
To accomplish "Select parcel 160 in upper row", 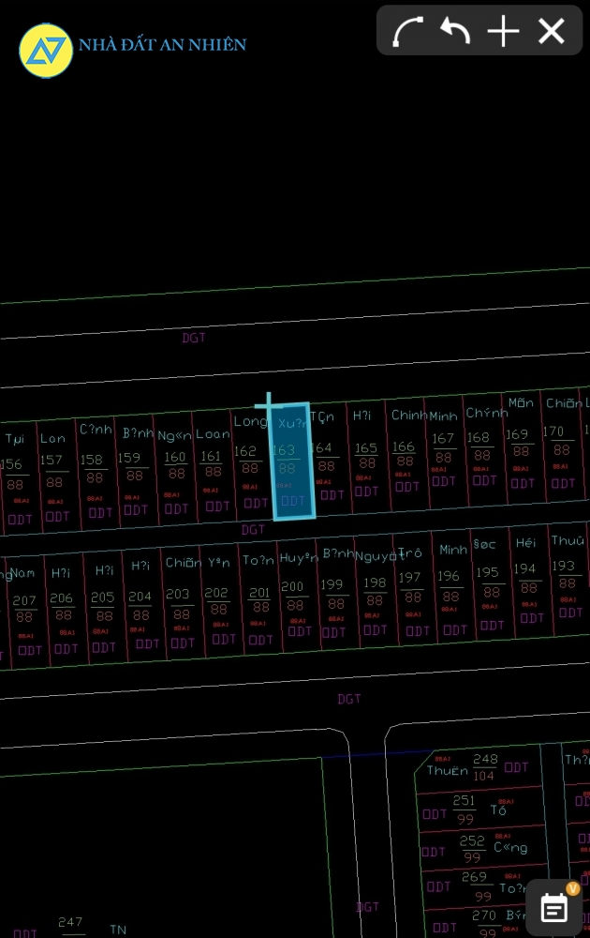I will coord(175,465).
